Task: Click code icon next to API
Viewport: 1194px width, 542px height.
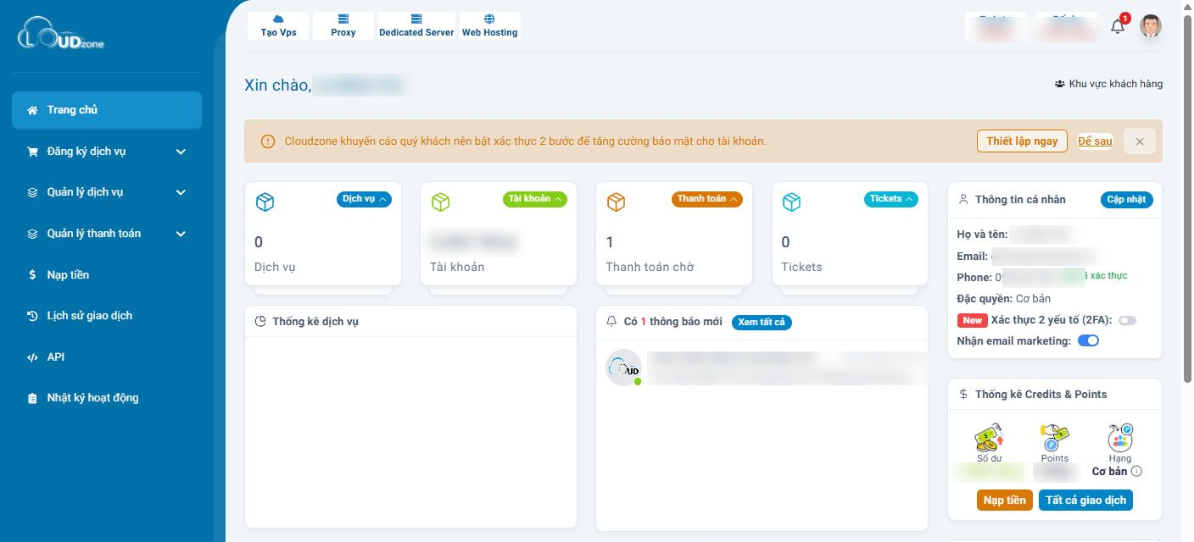Action: [32, 357]
